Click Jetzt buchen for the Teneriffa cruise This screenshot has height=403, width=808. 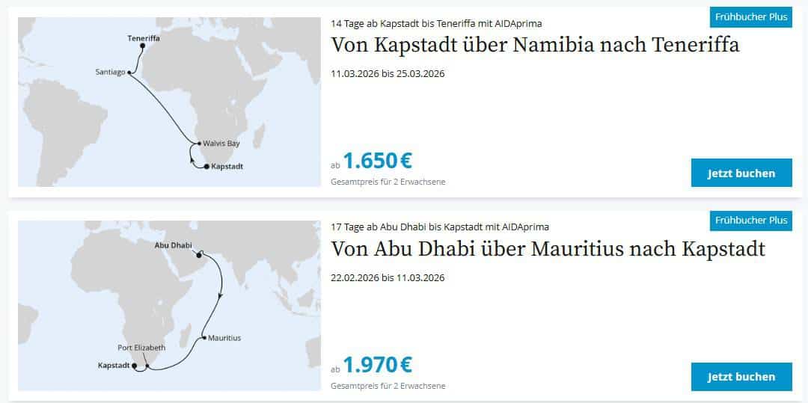point(741,173)
